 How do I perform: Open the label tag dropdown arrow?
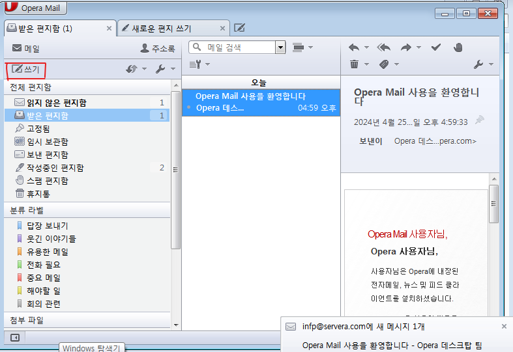[x=396, y=64]
